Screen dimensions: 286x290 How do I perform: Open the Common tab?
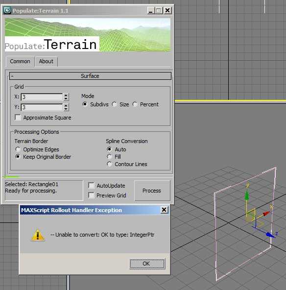pos(20,61)
